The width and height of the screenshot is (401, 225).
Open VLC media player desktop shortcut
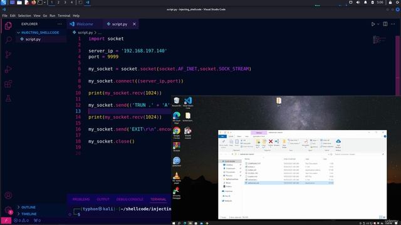coord(177,177)
